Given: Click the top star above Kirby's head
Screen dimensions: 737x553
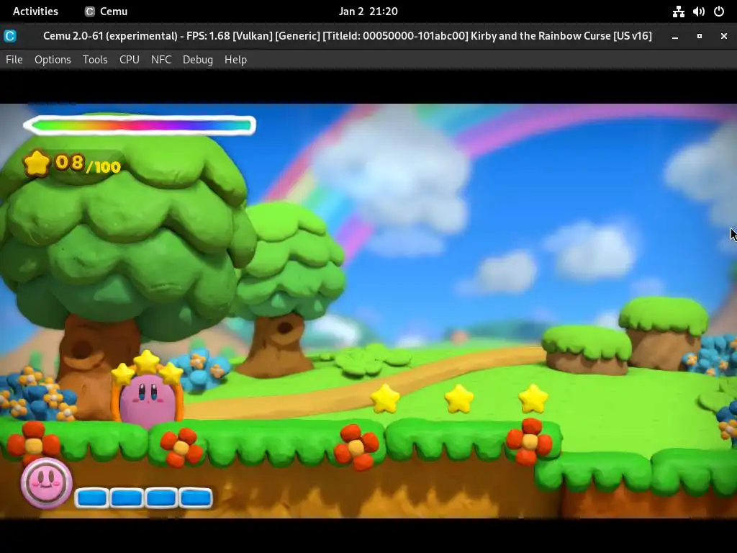Looking at the screenshot, I should 147,361.
